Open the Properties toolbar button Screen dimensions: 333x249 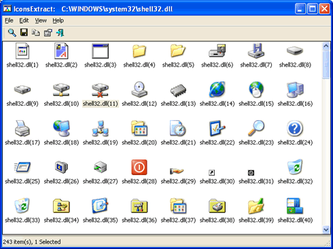[48, 33]
